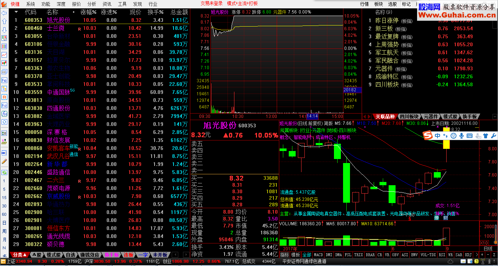The height and width of the screenshot is (266, 498).
Task: Open the 功能 menu
Action: coord(46,4)
